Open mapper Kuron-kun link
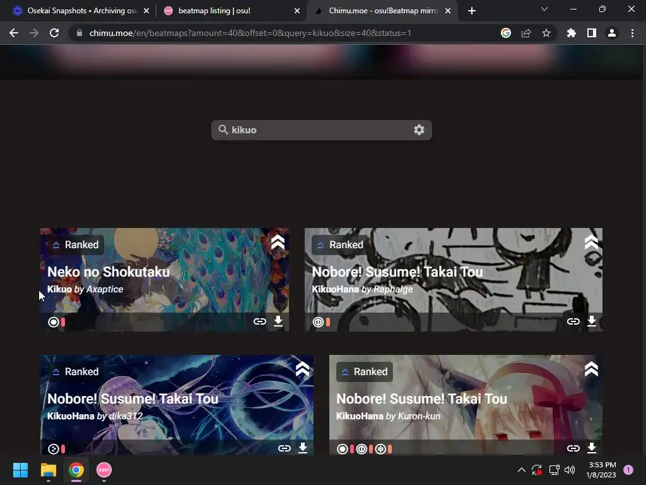This screenshot has height=485, width=646. (419, 416)
